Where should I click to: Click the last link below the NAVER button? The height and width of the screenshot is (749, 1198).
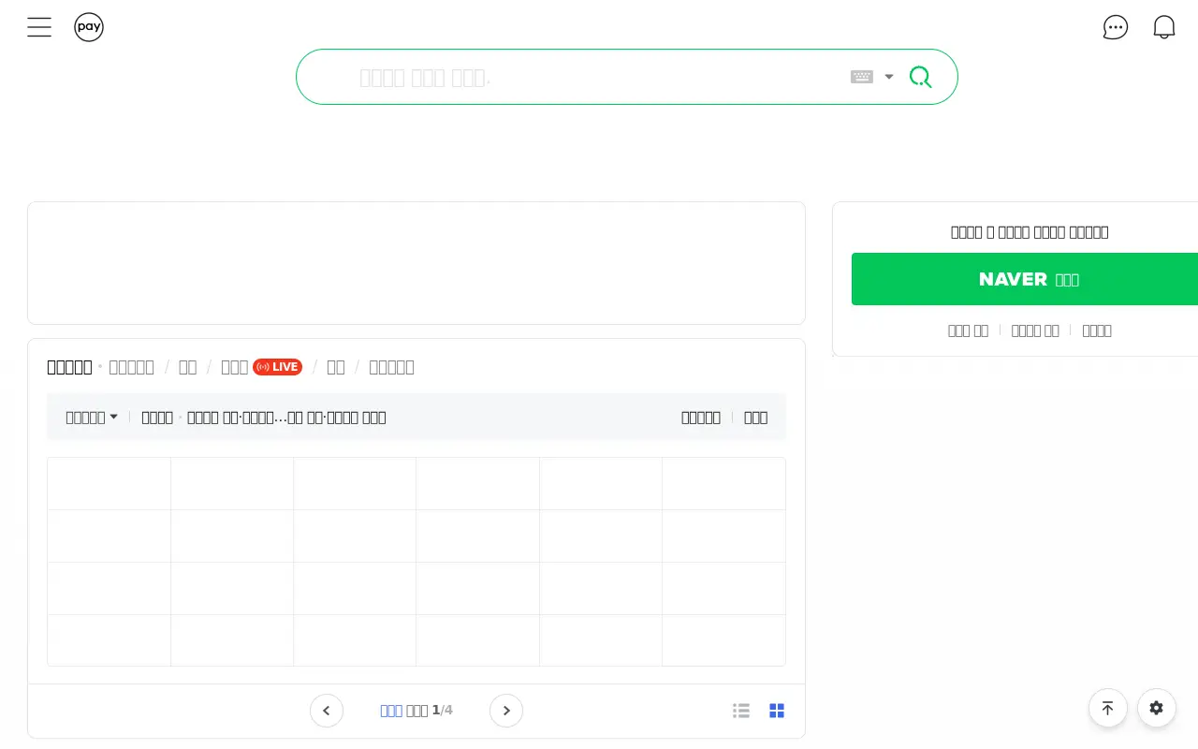pos(1097,330)
